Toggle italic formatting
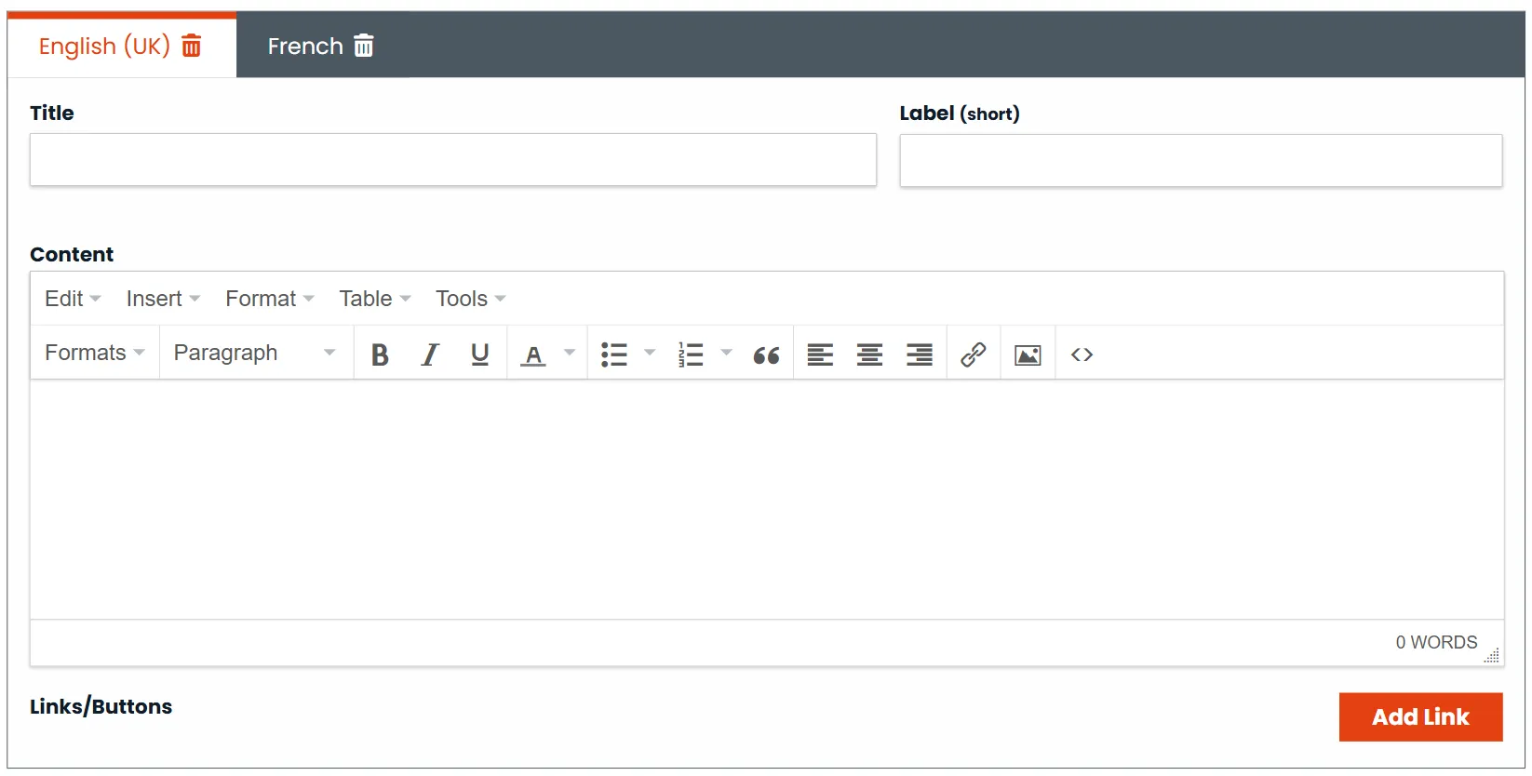The height and width of the screenshot is (776, 1532). (x=430, y=355)
